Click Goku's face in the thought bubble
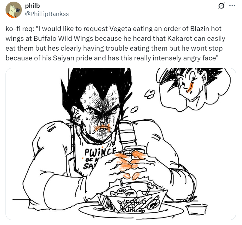This screenshot has width=242, height=225. pos(193,84)
